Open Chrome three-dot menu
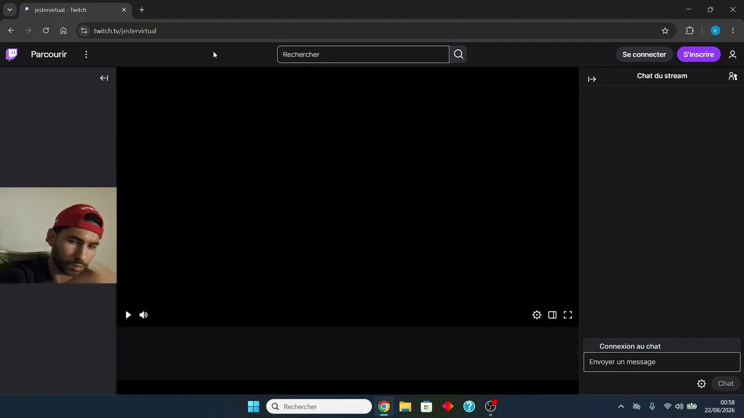The height and width of the screenshot is (418, 744). tap(733, 31)
